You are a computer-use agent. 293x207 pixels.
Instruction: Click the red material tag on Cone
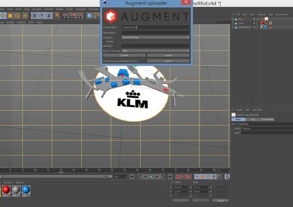point(262,23)
